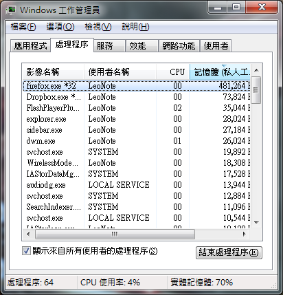Click the vertical scrollbar up arrow
This screenshot has height=295, width=283.
(256, 70)
